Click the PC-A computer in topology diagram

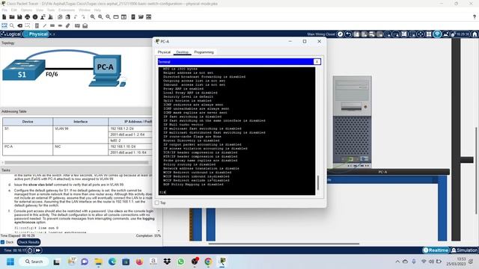point(106,71)
